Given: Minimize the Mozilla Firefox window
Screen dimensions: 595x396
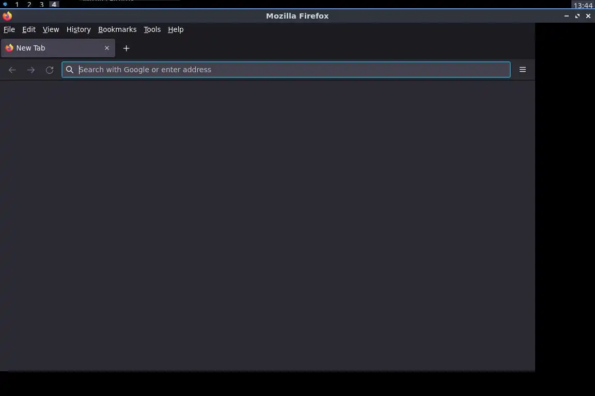Looking at the screenshot, I should [567, 16].
